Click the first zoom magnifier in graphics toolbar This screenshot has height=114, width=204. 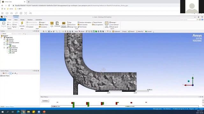tap(44, 31)
